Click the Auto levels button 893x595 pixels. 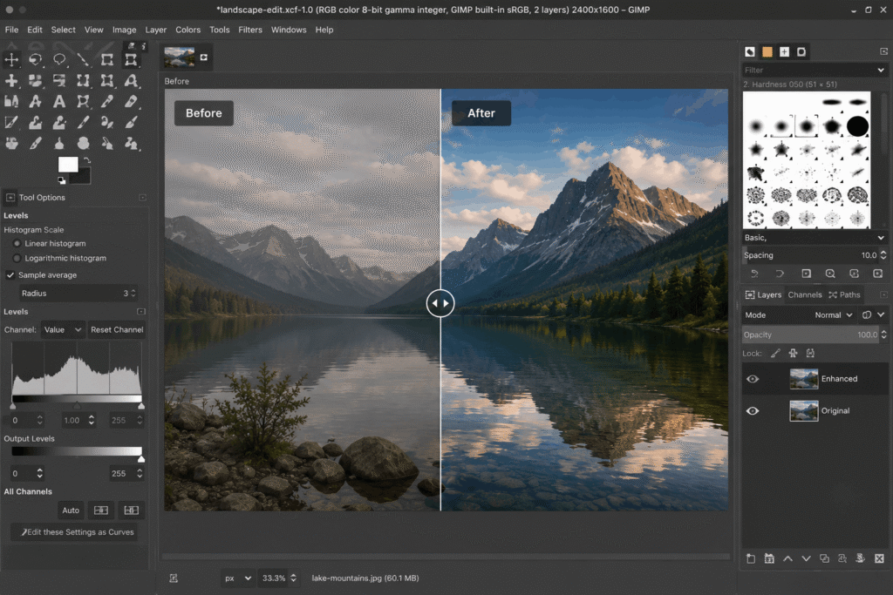pyautogui.click(x=71, y=510)
